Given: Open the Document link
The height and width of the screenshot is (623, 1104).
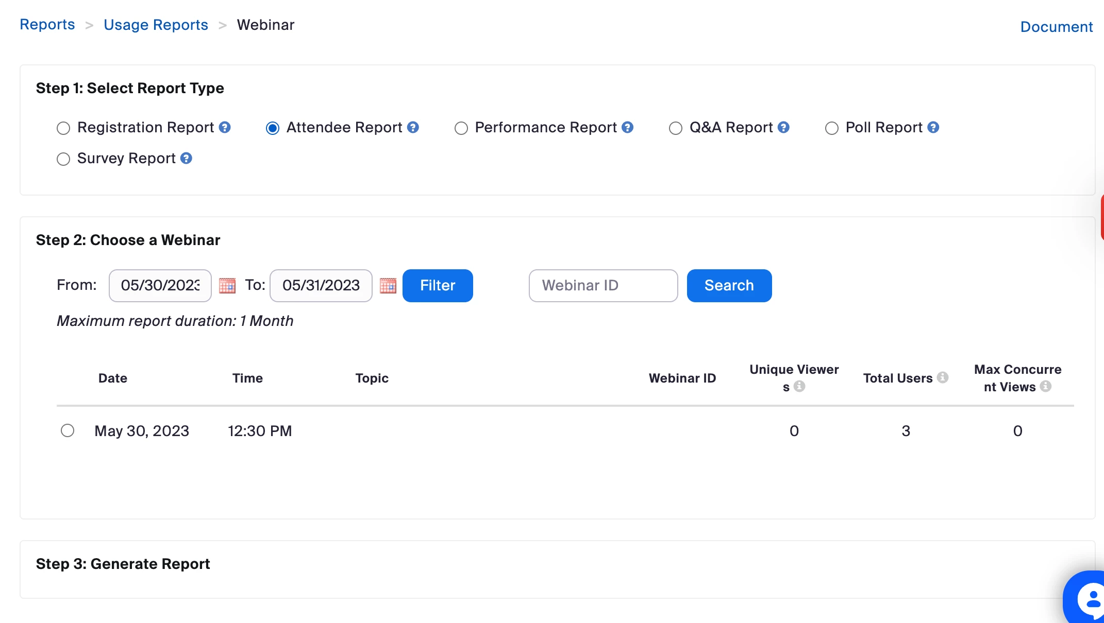Looking at the screenshot, I should [x=1056, y=27].
